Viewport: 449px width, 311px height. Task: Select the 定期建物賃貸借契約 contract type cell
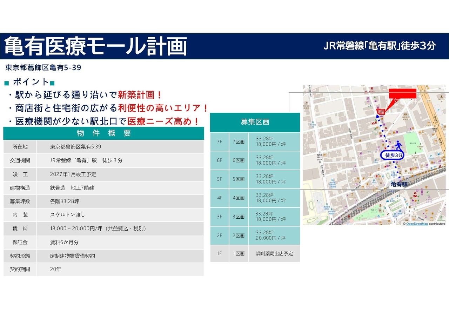click(72, 256)
